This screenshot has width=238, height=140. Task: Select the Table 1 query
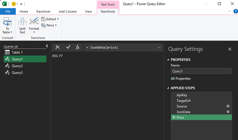[x=25, y=52]
